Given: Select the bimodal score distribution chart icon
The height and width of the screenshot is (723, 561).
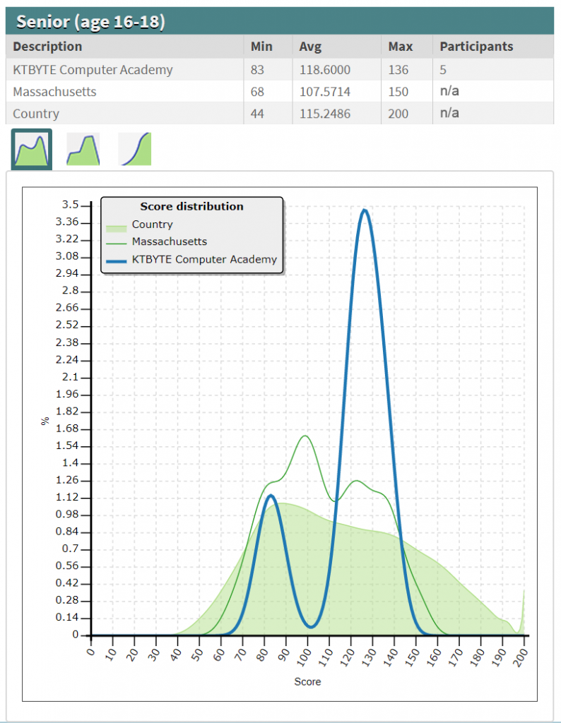Looking at the screenshot, I should tap(32, 149).
